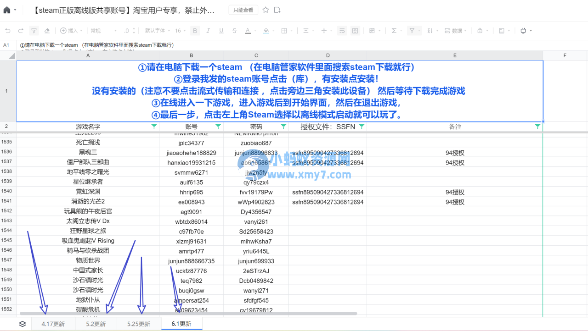This screenshot has height=331, width=588.
Task: Switch to the 4.17更新 sheet tab
Action: pyautogui.click(x=53, y=324)
